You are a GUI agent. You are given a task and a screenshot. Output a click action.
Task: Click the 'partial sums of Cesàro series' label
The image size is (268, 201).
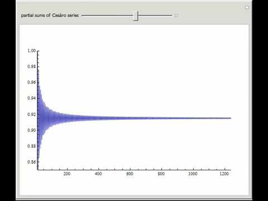50,16
